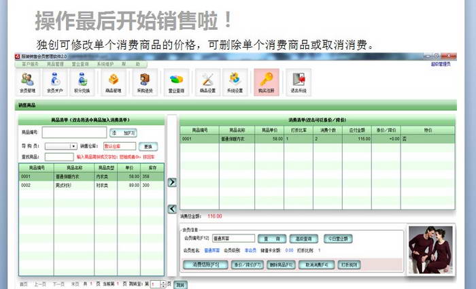Select product row 0001 in product list

(91, 176)
